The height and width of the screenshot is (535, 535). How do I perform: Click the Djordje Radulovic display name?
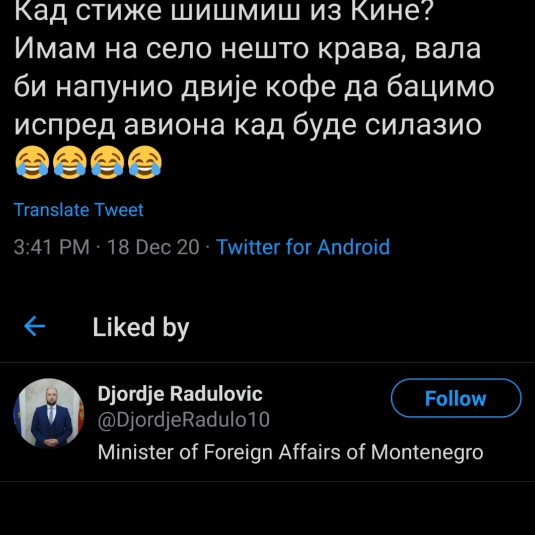click(x=180, y=393)
